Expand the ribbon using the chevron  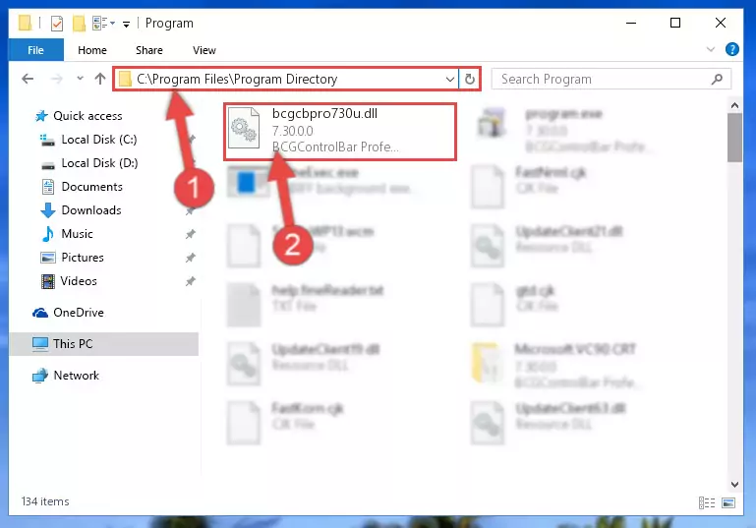click(710, 49)
